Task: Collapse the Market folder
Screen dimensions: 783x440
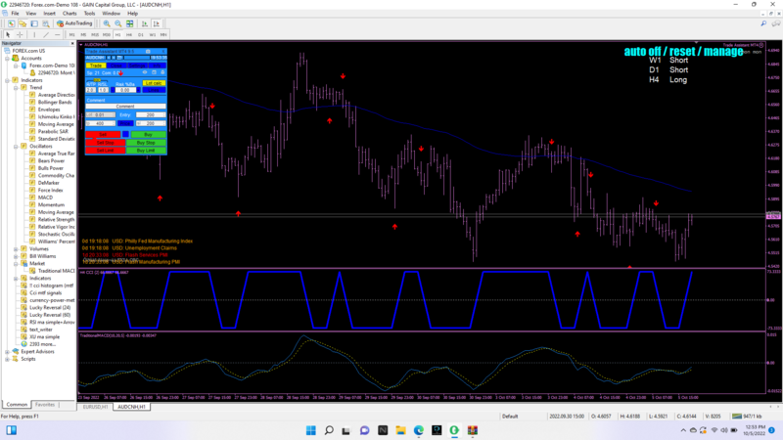Action: pyautogui.click(x=16, y=263)
